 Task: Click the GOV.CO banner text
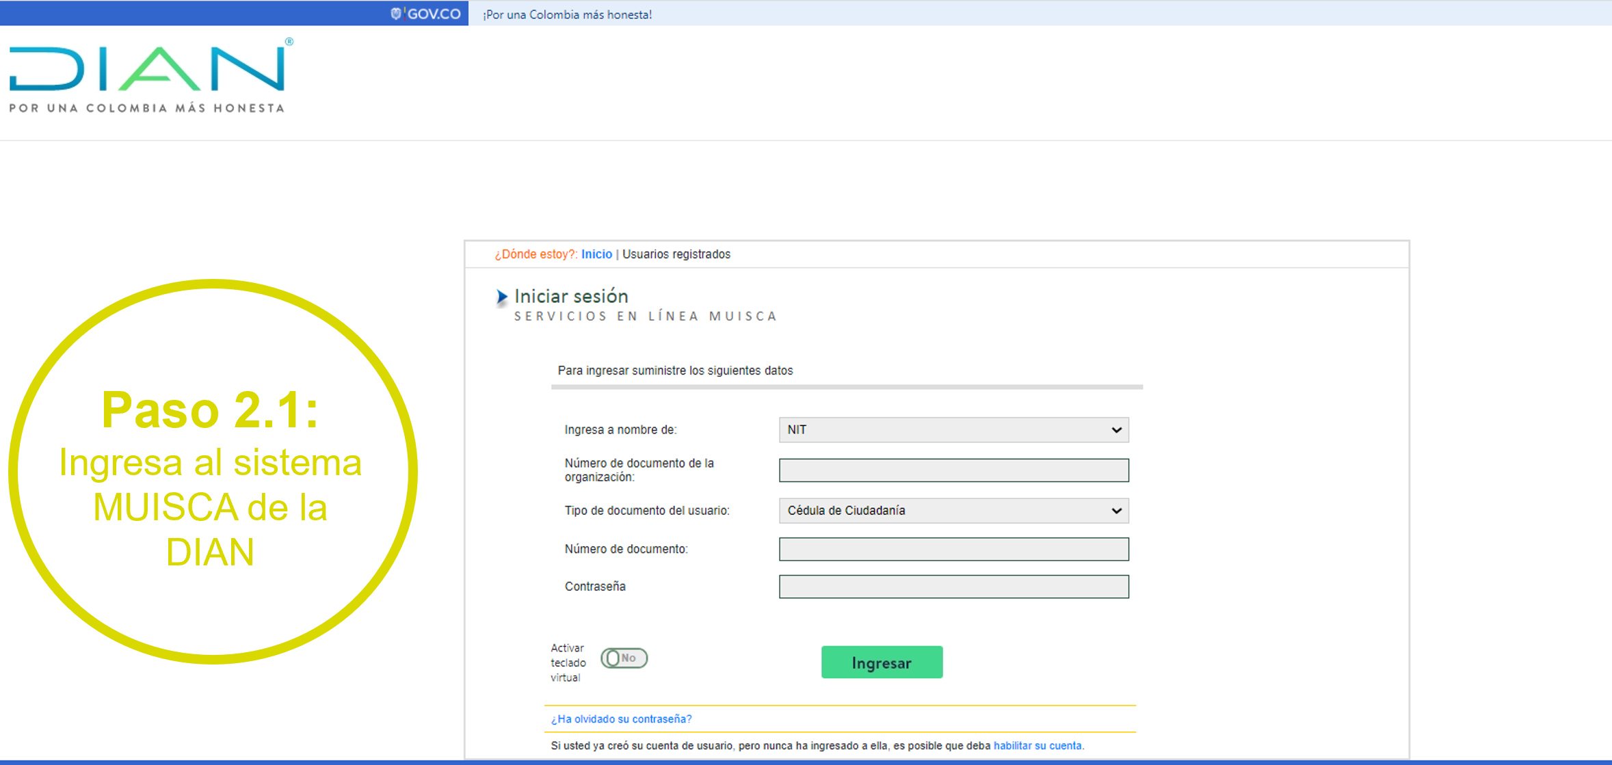tap(434, 14)
